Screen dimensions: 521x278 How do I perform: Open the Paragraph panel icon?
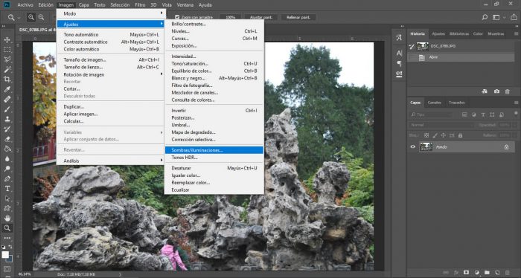click(399, 63)
